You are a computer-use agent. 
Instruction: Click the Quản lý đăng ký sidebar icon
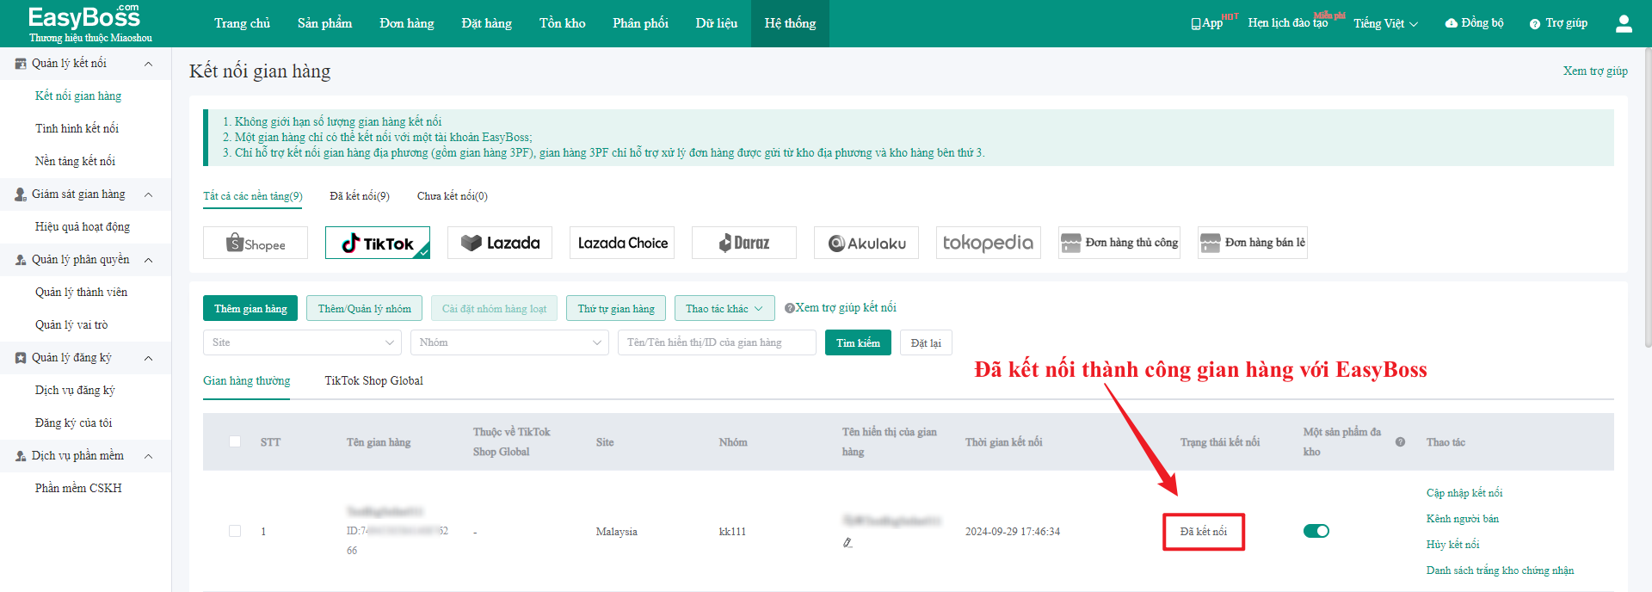[x=21, y=358]
